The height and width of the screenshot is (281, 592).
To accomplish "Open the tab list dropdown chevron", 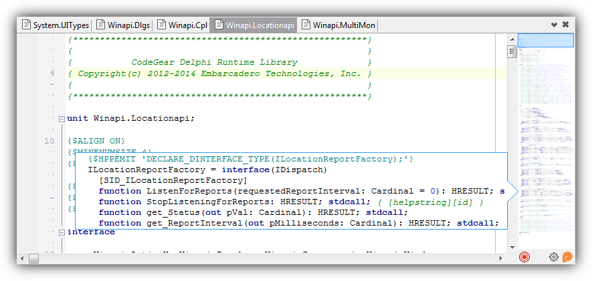I will pyautogui.click(x=554, y=25).
